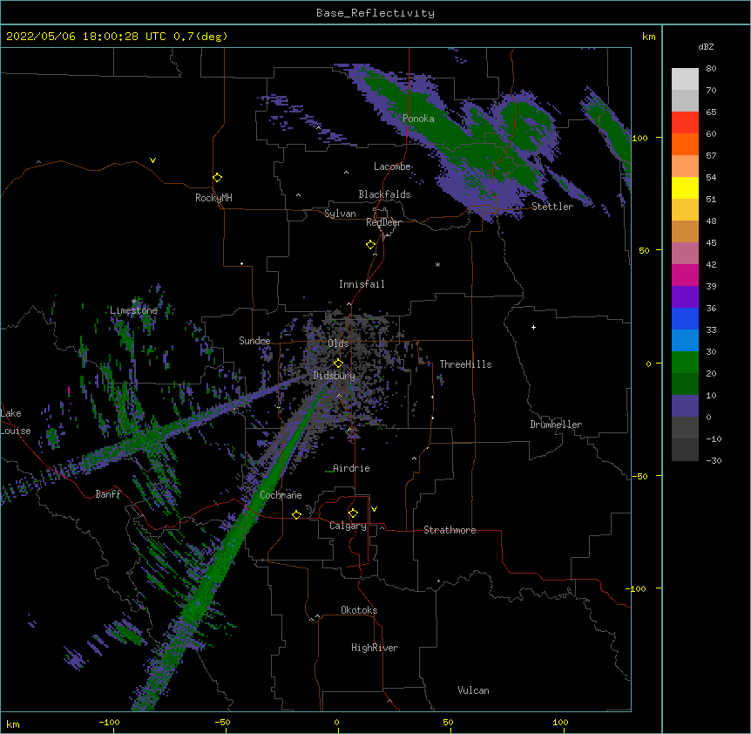Click the blue 36 dBZ legend swatch
This screenshot has width=751, height=734.
685,318
